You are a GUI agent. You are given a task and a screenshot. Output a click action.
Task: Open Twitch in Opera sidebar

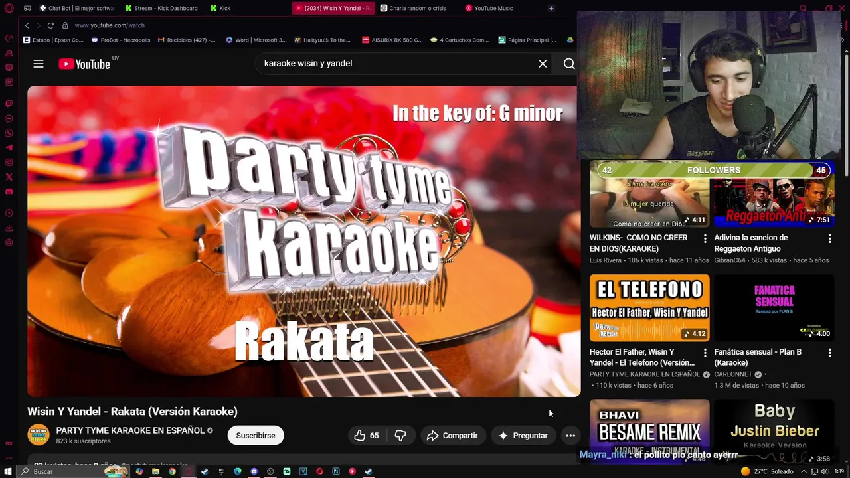pyautogui.click(x=9, y=104)
